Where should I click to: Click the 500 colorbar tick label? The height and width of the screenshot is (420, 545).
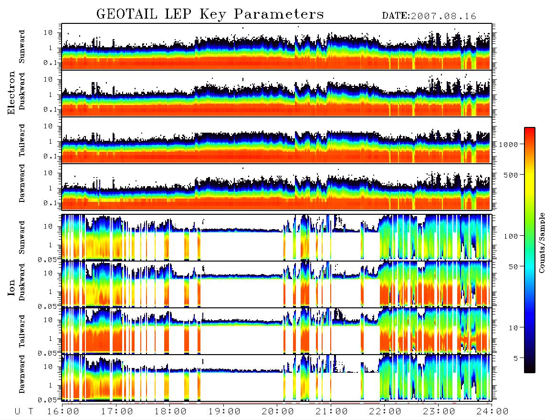[511, 175]
